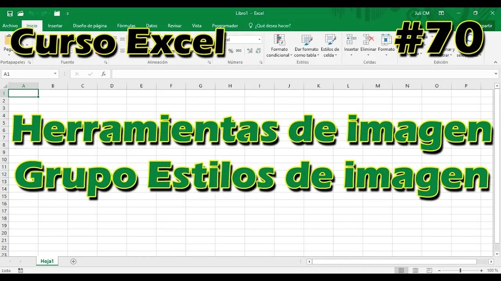Select column header D

tap(112, 86)
